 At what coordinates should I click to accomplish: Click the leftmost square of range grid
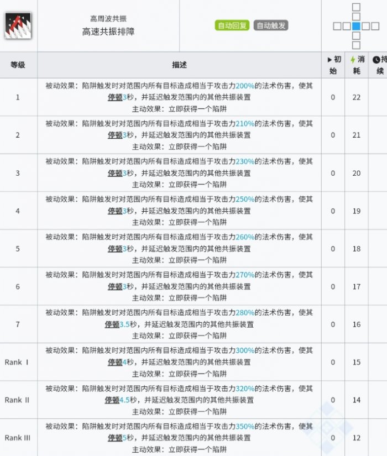point(337,26)
